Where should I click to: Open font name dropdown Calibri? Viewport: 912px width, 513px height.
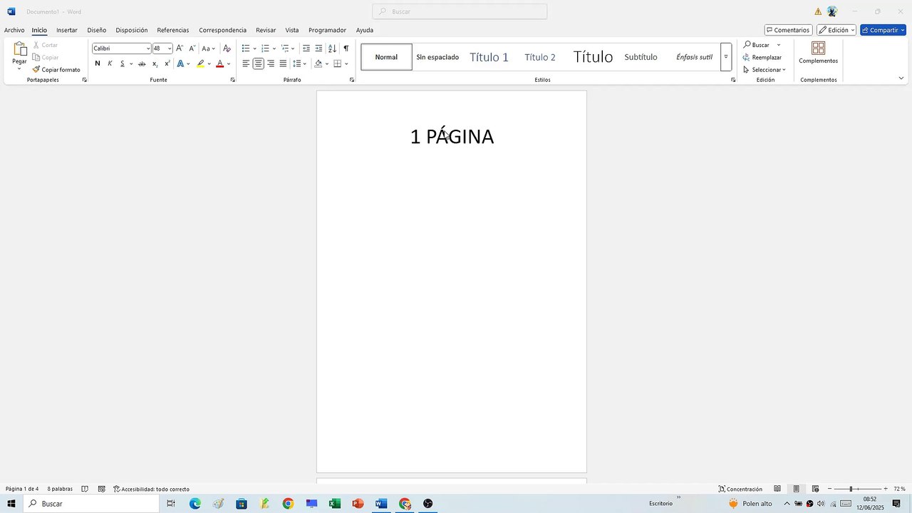coord(148,48)
